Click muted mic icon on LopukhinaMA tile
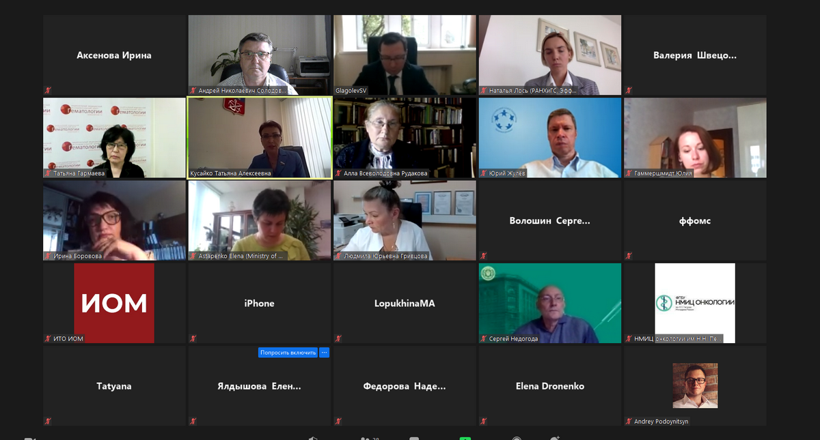Viewport: 820px width, 440px height. coord(338,338)
